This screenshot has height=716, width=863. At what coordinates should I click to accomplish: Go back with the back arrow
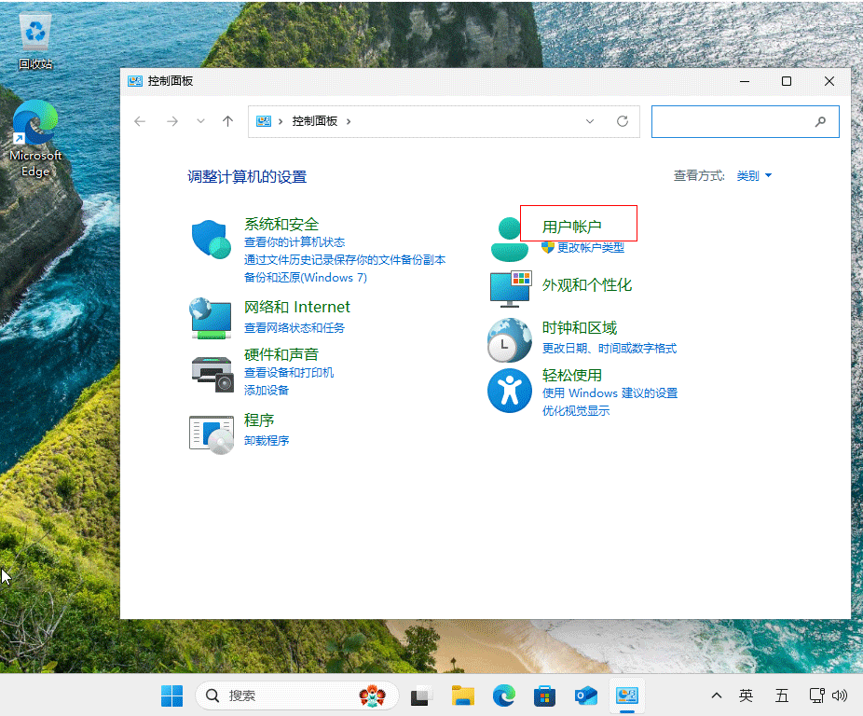(x=140, y=121)
